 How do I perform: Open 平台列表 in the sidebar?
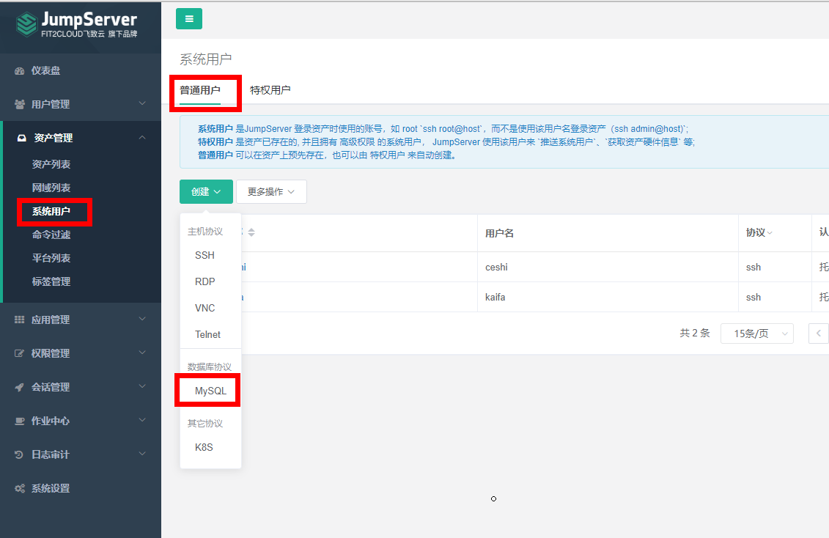tap(51, 258)
